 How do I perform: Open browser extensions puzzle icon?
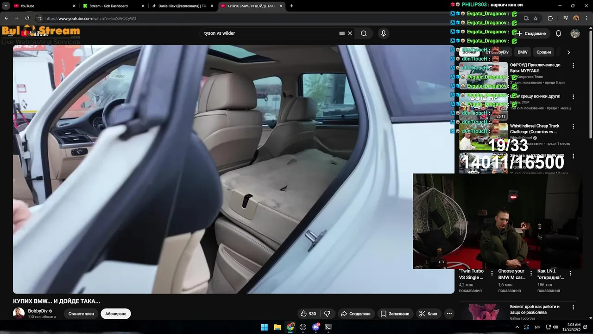point(550,19)
